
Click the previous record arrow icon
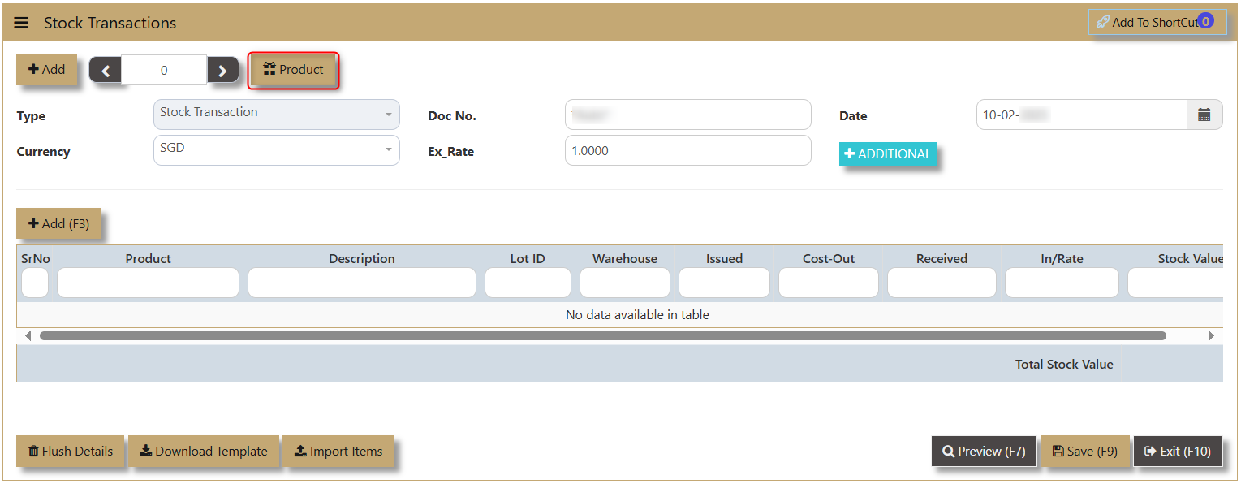coord(106,71)
